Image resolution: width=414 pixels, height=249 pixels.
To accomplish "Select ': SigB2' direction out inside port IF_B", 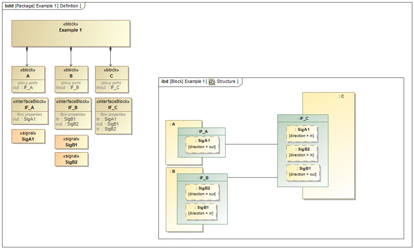I will pyautogui.click(x=202, y=191).
